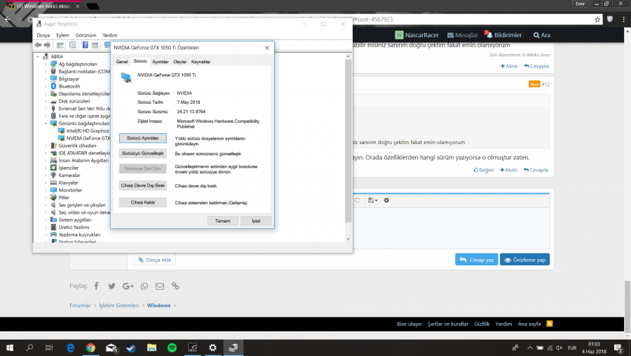Image resolution: width=631 pixels, height=356 pixels.
Task: Click the Bluetooth icon in device tree
Action: pos(53,86)
